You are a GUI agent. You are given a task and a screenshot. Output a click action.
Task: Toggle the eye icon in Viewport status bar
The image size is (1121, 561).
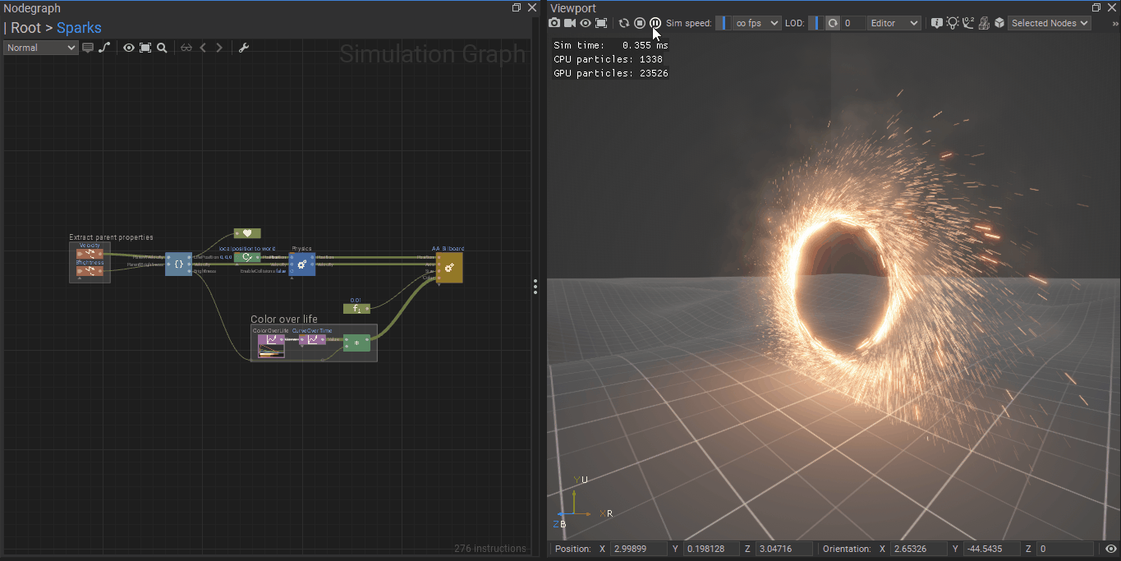1110,549
